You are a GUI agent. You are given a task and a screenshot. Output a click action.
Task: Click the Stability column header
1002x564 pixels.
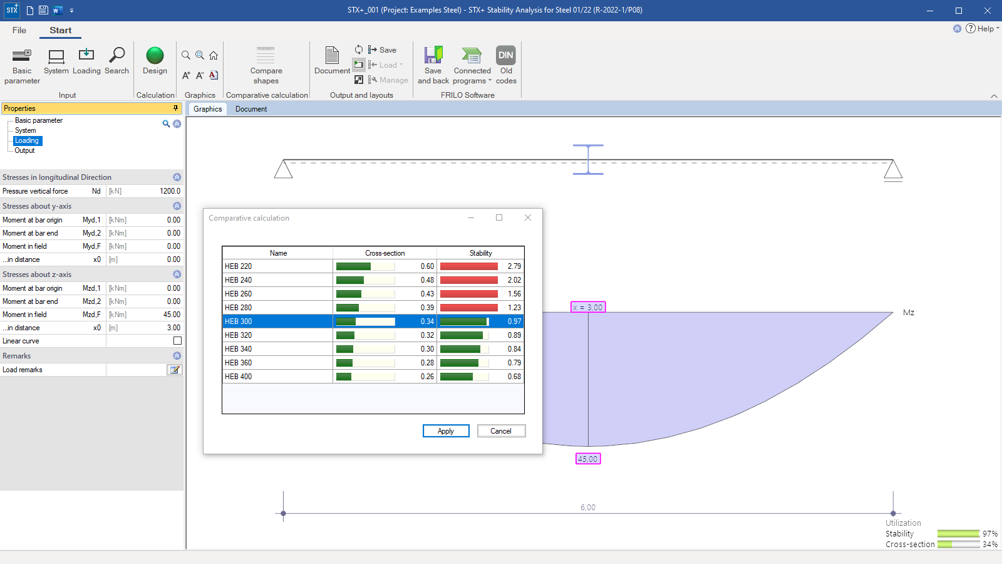(x=480, y=253)
